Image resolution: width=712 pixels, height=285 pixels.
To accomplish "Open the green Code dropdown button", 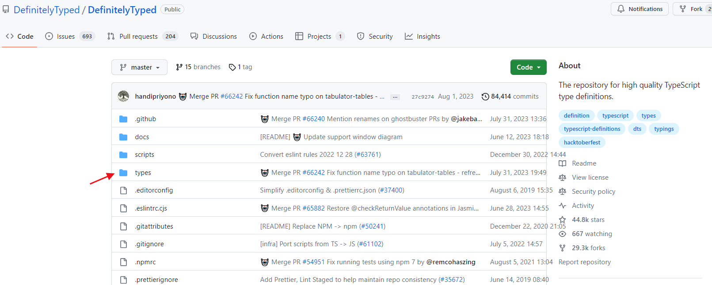I will point(529,67).
